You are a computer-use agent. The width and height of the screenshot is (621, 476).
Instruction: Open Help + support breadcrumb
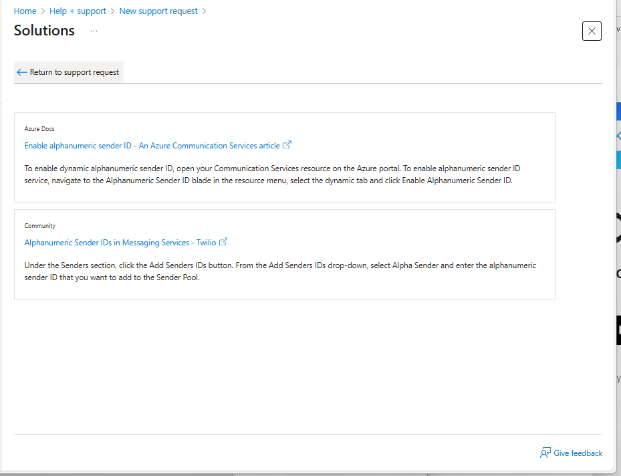78,11
